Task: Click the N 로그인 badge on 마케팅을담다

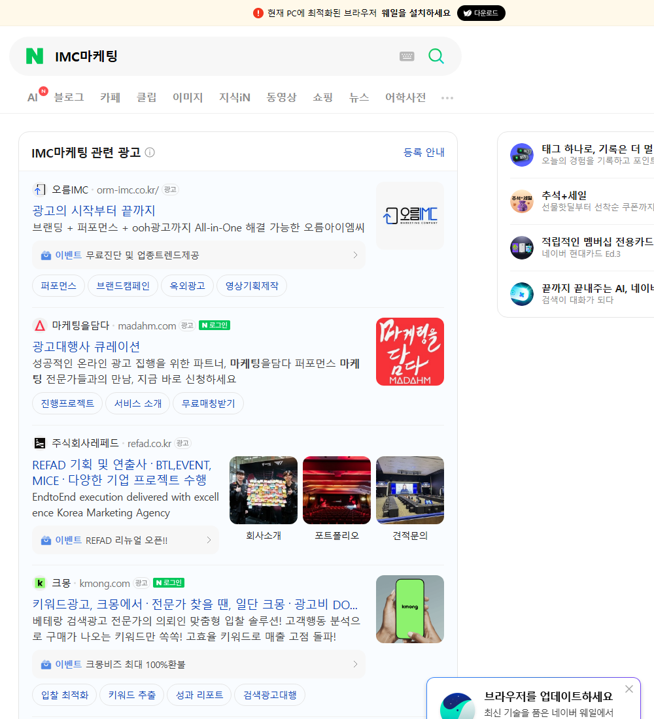Action: coord(215,325)
